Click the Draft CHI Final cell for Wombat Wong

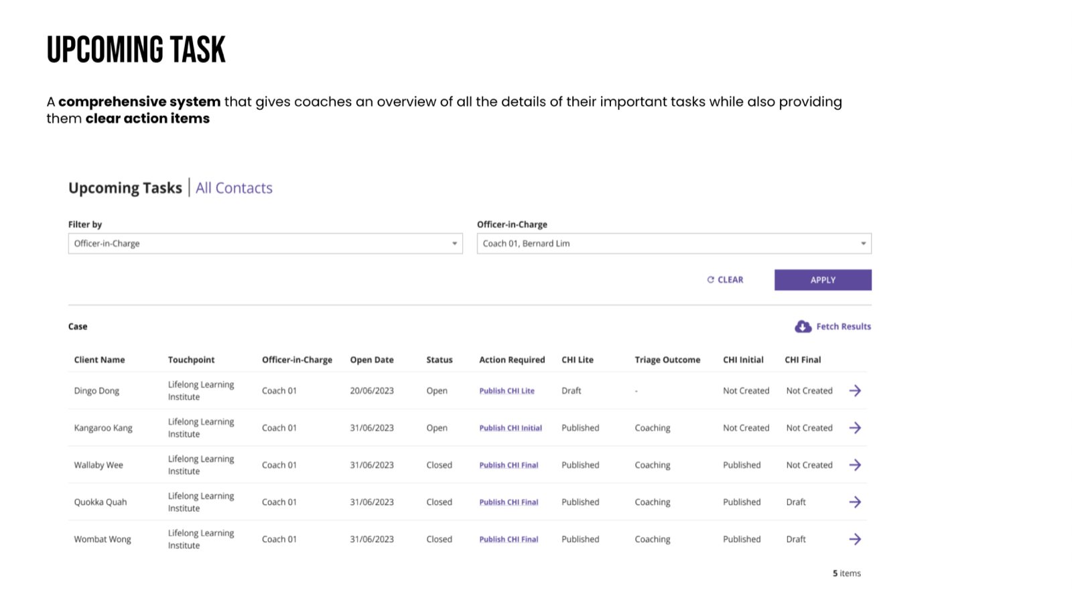pyautogui.click(x=796, y=540)
